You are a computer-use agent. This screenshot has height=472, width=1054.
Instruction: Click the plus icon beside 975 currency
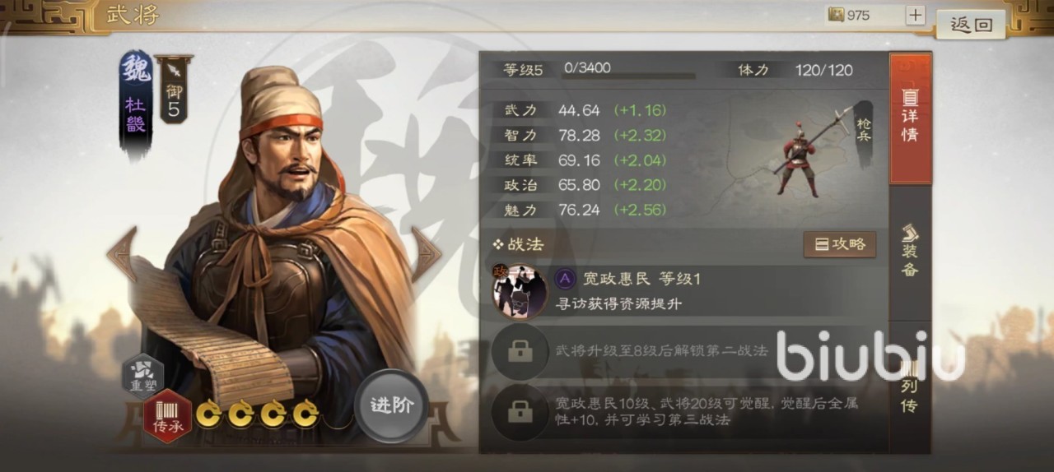tap(915, 15)
